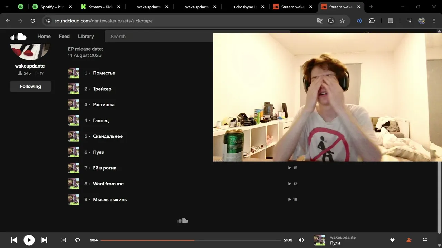The width and height of the screenshot is (442, 248).
Task: Click the play count 18 of Мысль выкинь
Action: (x=293, y=200)
